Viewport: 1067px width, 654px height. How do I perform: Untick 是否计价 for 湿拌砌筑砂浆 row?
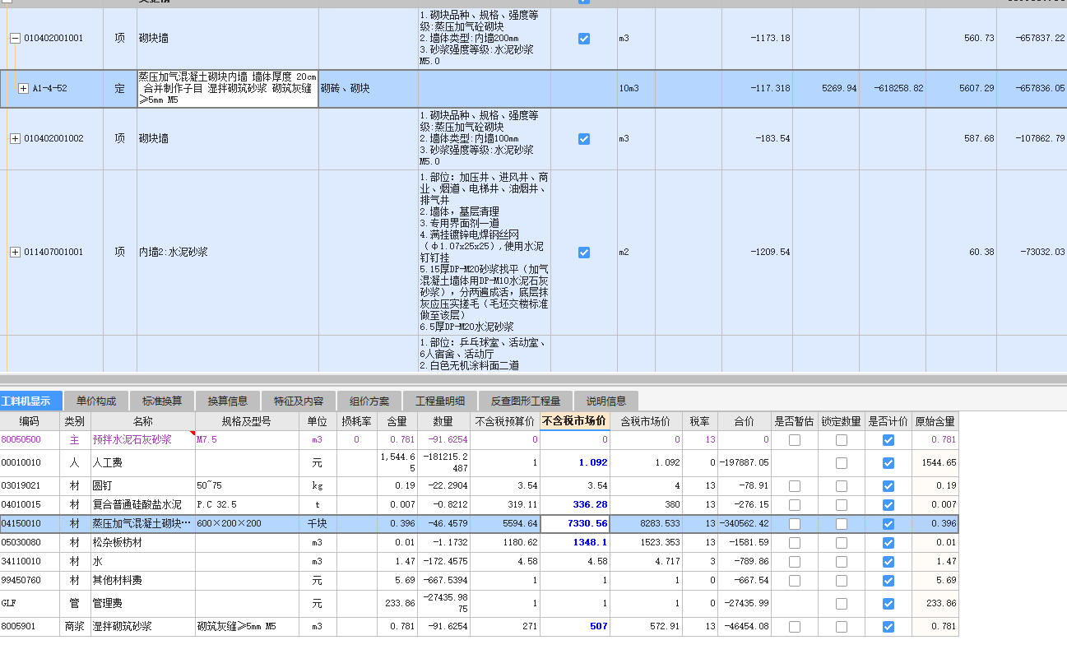[888, 627]
